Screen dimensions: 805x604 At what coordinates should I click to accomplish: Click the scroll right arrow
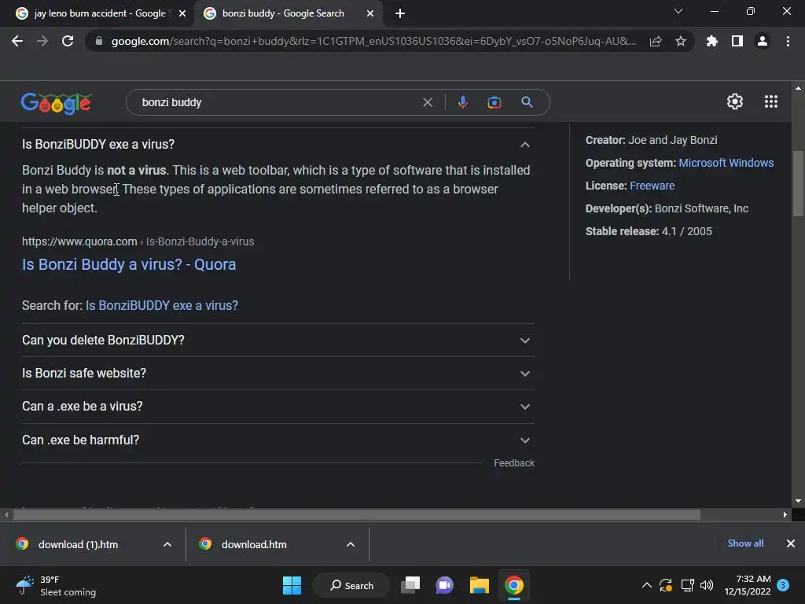pos(785,514)
